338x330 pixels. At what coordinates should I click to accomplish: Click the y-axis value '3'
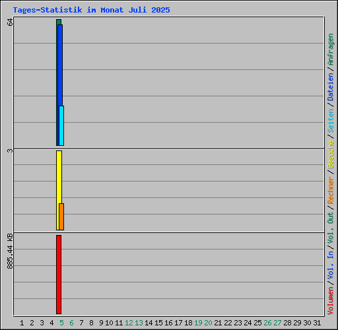[10, 150]
